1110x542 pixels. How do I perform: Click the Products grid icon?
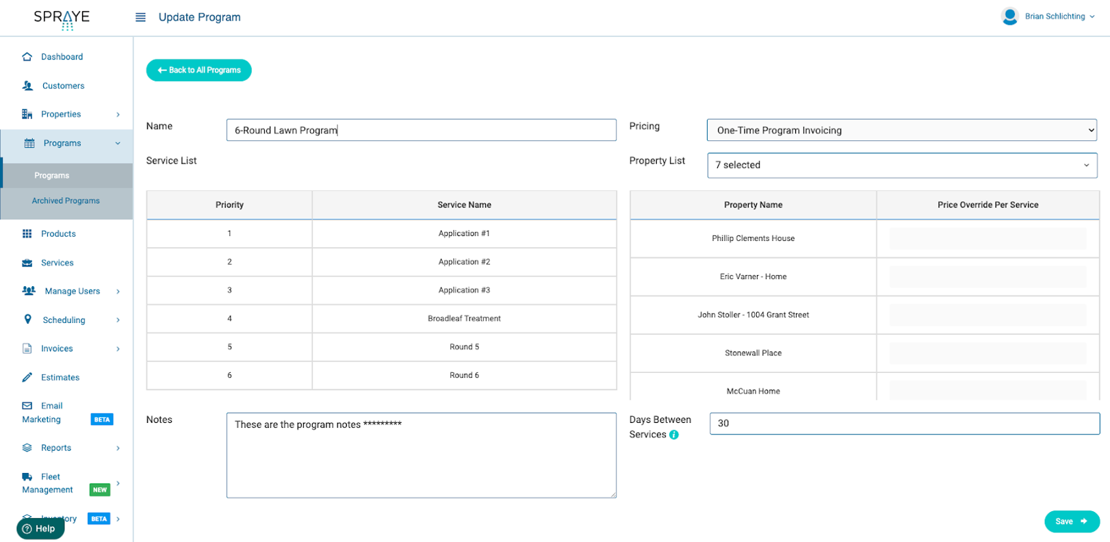[27, 233]
